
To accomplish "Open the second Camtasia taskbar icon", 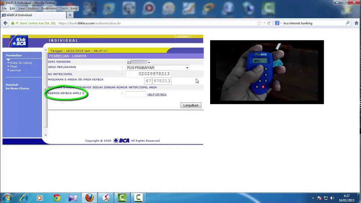I will point(138,198).
